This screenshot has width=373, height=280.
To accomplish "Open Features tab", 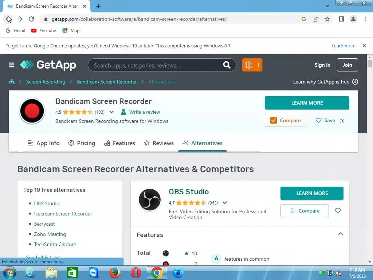I will tap(119, 143).
